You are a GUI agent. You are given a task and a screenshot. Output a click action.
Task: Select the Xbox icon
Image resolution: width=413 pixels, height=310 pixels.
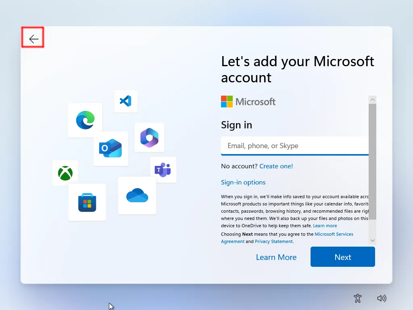point(65,173)
